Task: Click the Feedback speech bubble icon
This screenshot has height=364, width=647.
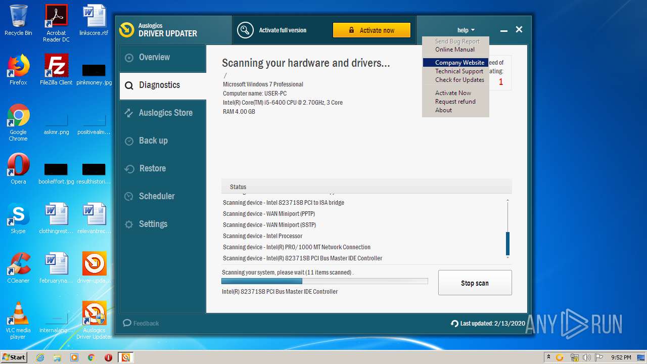Action: 127,323
